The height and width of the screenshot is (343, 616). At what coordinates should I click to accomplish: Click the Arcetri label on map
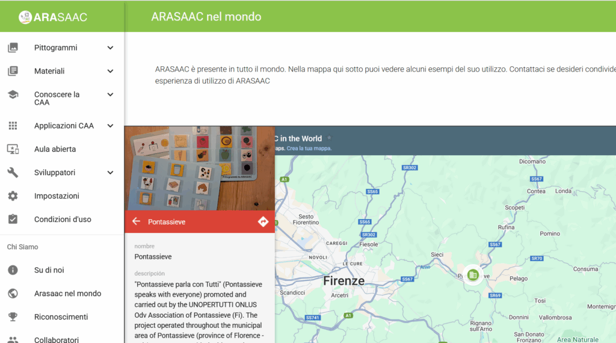(x=339, y=295)
